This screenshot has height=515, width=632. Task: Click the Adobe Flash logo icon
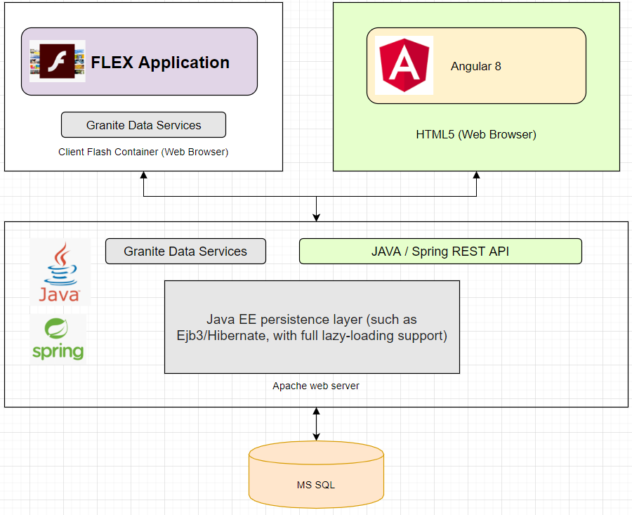pos(58,61)
